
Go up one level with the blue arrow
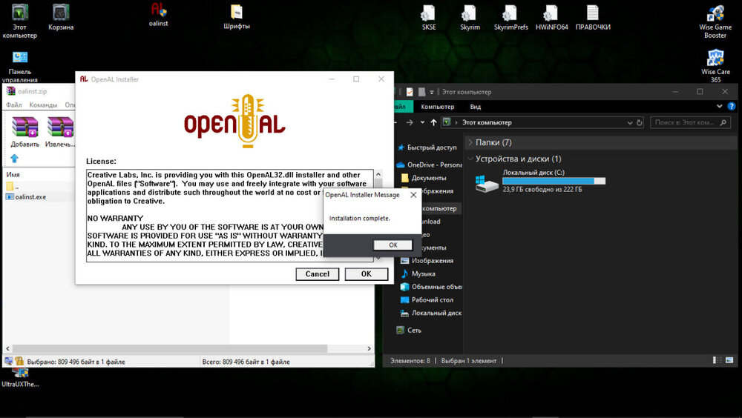point(14,159)
